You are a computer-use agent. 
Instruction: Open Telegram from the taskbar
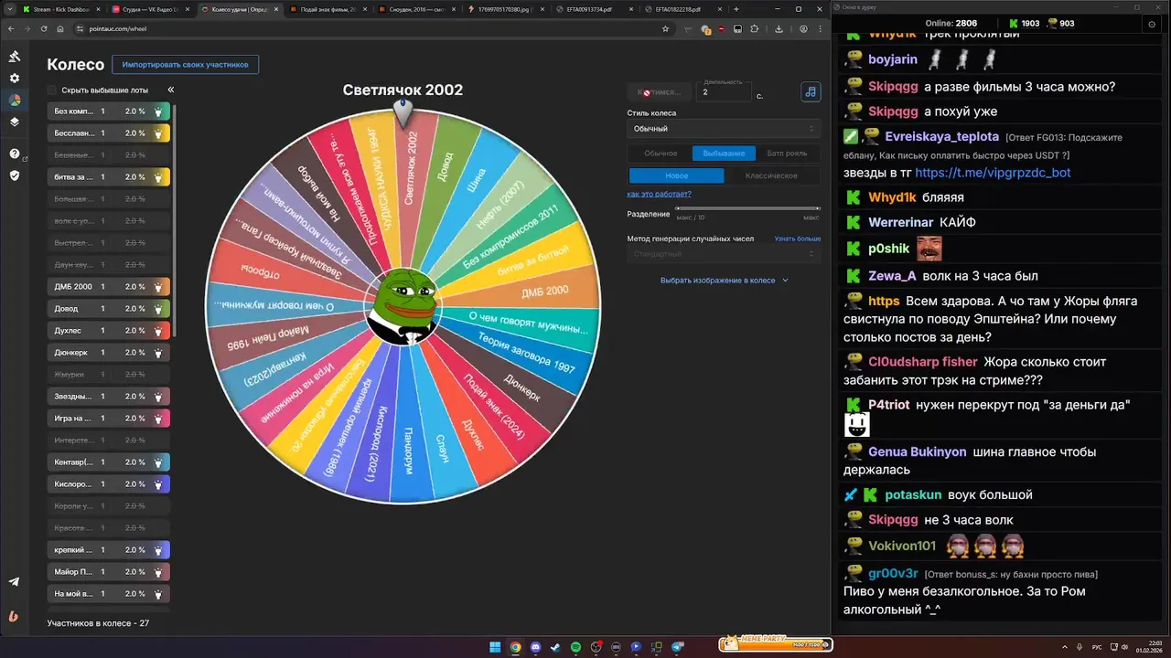(677, 647)
